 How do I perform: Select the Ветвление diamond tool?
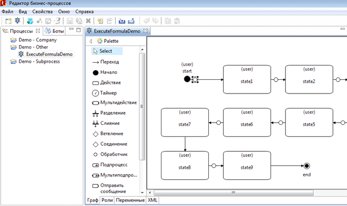[108, 134]
